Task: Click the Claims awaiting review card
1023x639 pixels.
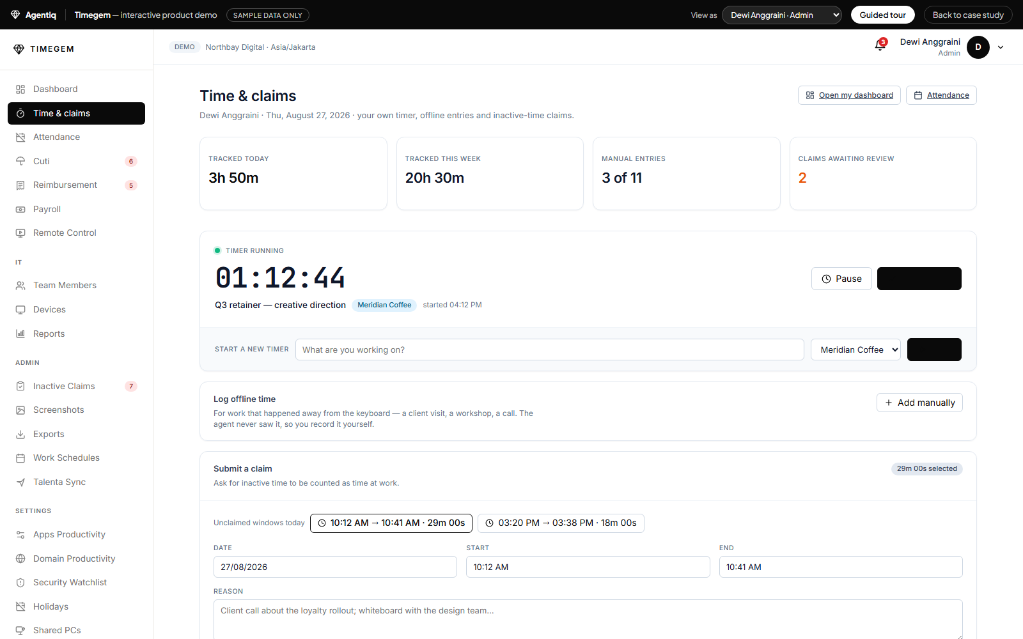Action: [x=883, y=173]
